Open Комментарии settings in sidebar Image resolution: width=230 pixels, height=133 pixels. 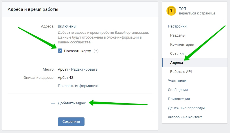[x=182, y=45]
